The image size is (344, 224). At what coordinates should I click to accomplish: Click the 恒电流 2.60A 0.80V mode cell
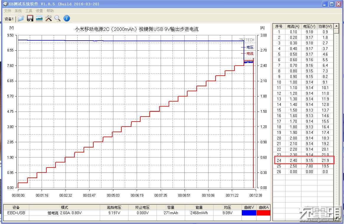[x=64, y=213]
